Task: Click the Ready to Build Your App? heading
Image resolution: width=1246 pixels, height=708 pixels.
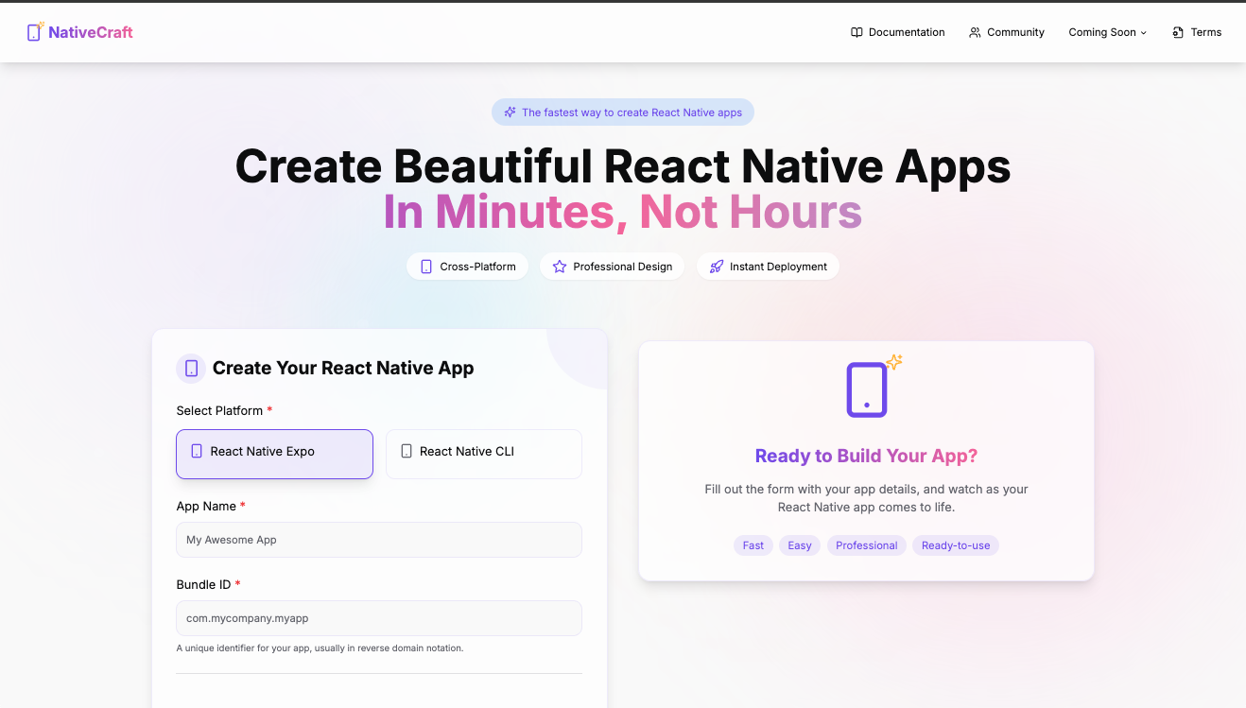Action: 866,456
